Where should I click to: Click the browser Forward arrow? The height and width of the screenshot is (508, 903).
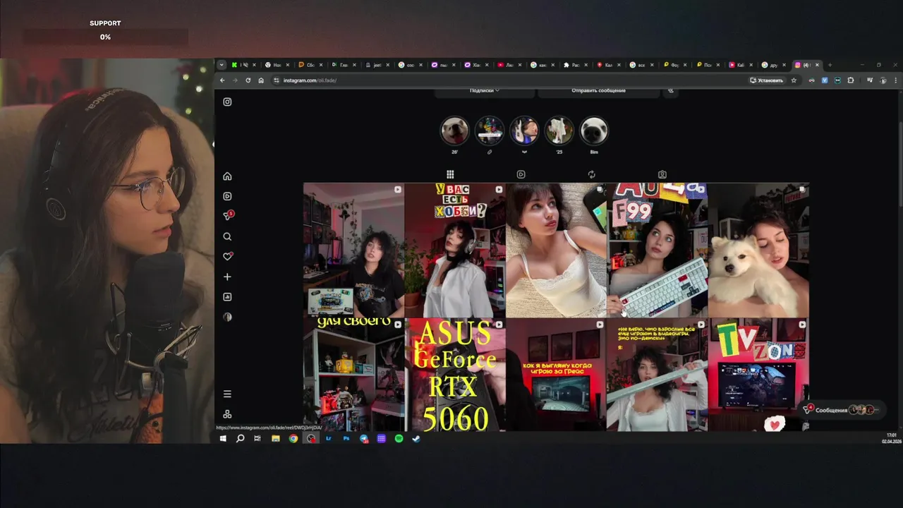tap(235, 80)
